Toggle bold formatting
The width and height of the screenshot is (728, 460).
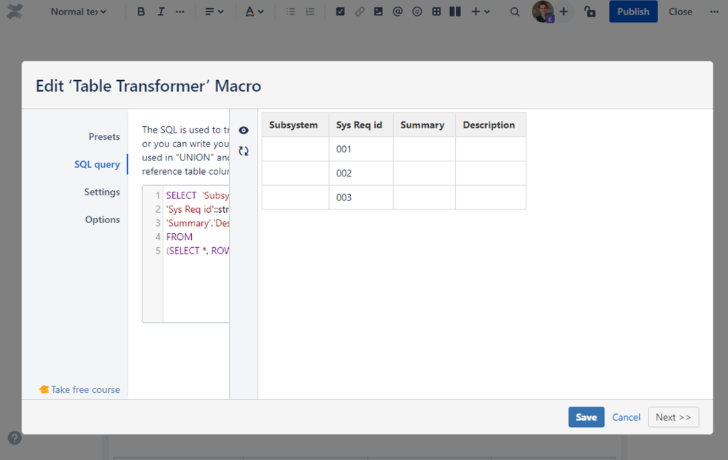coord(141,12)
